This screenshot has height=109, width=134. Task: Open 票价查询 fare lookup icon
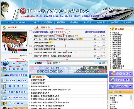coord(4,86)
